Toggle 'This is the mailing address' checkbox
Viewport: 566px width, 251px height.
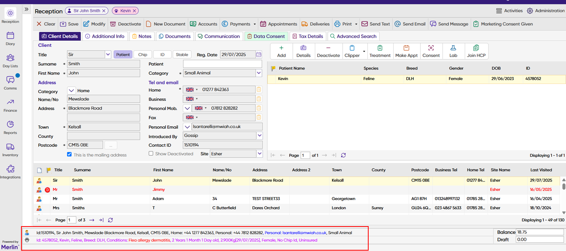[69, 154]
